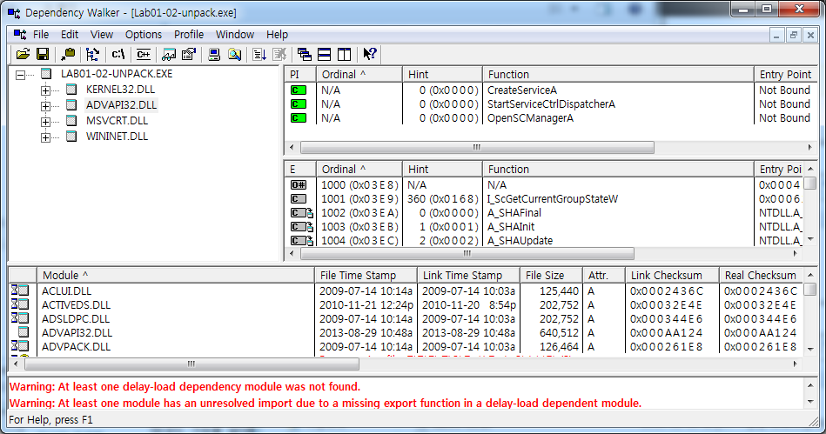Select ADVPACK.DLL row in module list
Viewport: 826px width, 434px height.
tap(77, 346)
